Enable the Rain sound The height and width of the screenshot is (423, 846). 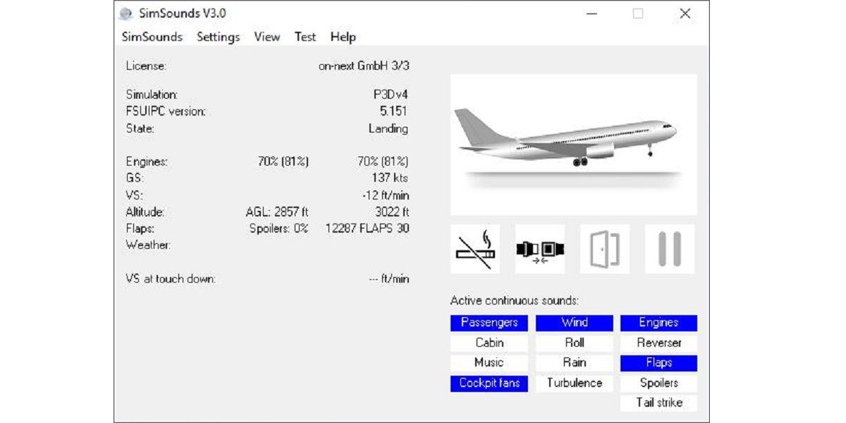[x=574, y=362]
